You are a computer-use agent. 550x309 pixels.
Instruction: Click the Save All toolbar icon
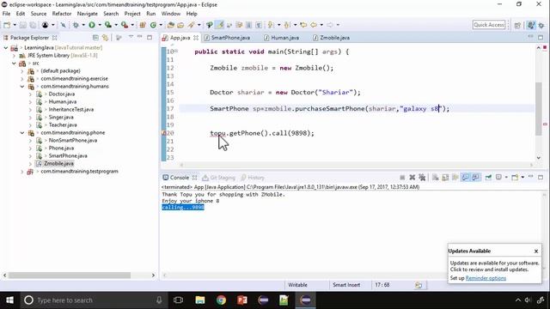click(33, 25)
